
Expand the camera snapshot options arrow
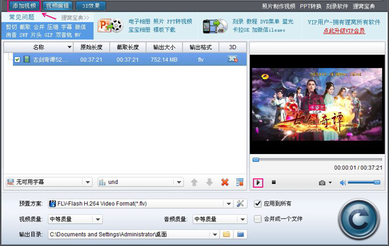pyautogui.click(x=330, y=183)
